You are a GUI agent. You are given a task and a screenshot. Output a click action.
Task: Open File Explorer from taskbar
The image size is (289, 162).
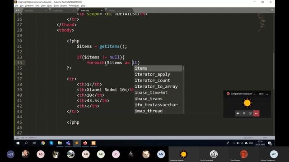click(x=60, y=143)
